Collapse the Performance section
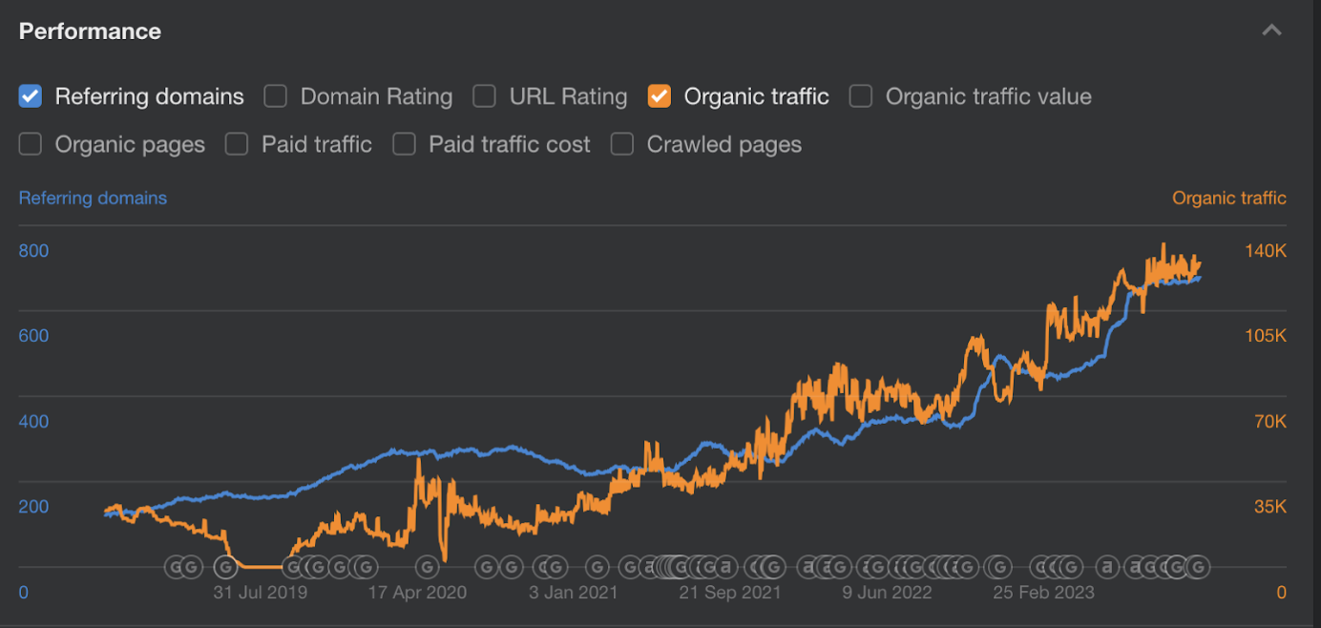The width and height of the screenshot is (1321, 628). pos(1271,30)
